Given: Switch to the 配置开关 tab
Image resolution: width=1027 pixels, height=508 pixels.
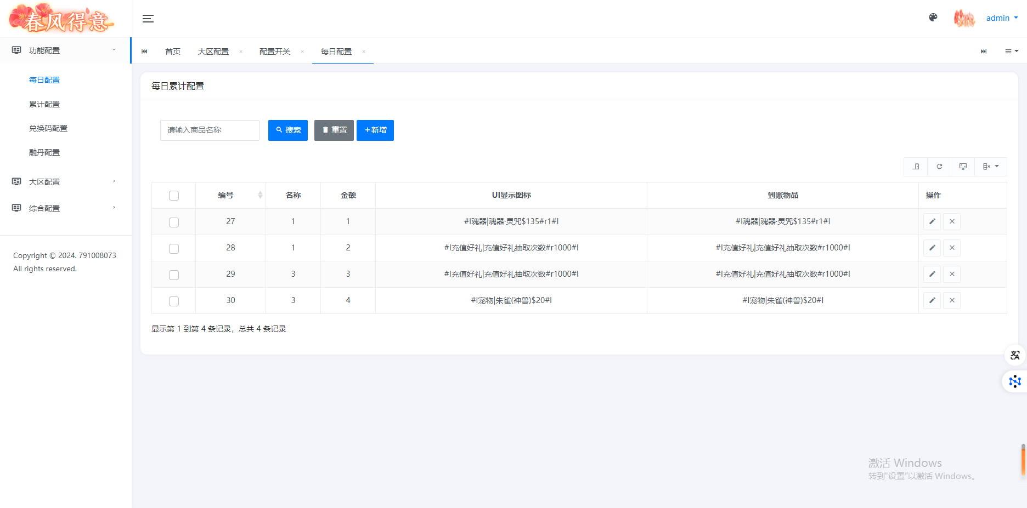Looking at the screenshot, I should pos(275,52).
